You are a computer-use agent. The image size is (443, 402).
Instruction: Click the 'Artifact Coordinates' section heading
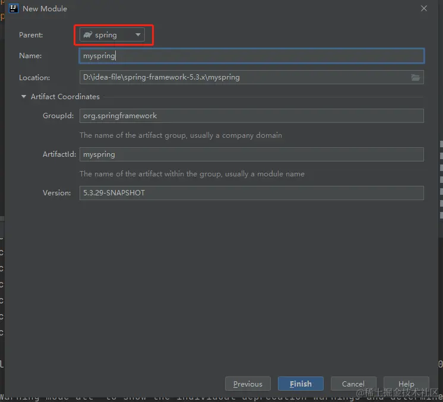65,97
